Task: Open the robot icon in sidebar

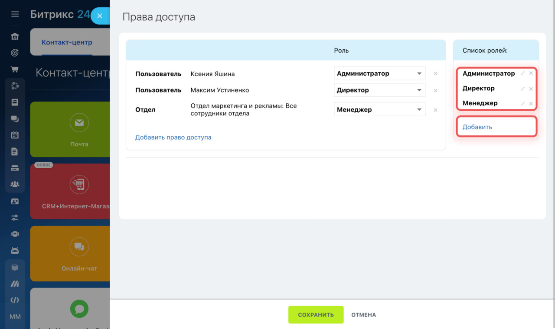Action: tap(15, 250)
